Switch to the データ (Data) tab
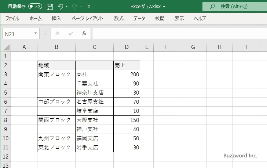 [139, 18]
